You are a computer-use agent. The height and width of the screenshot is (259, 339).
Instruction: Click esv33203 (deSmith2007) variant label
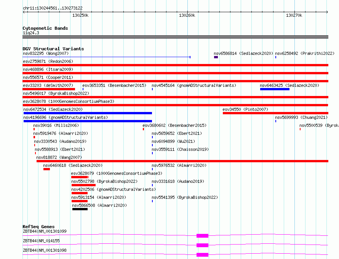(48, 85)
